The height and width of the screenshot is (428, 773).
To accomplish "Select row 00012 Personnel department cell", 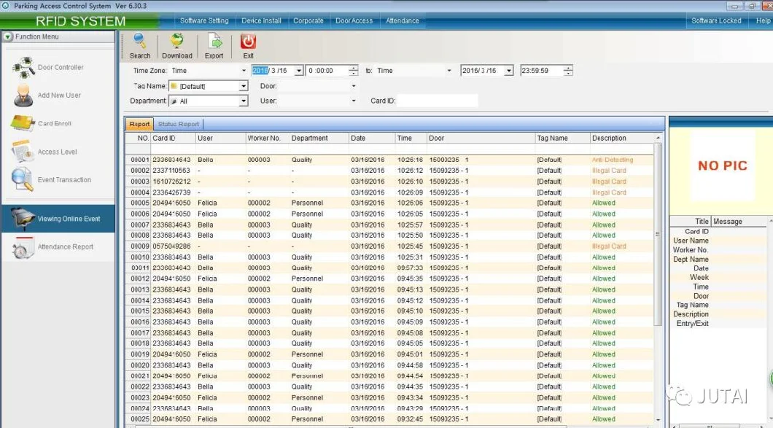I will tap(307, 279).
